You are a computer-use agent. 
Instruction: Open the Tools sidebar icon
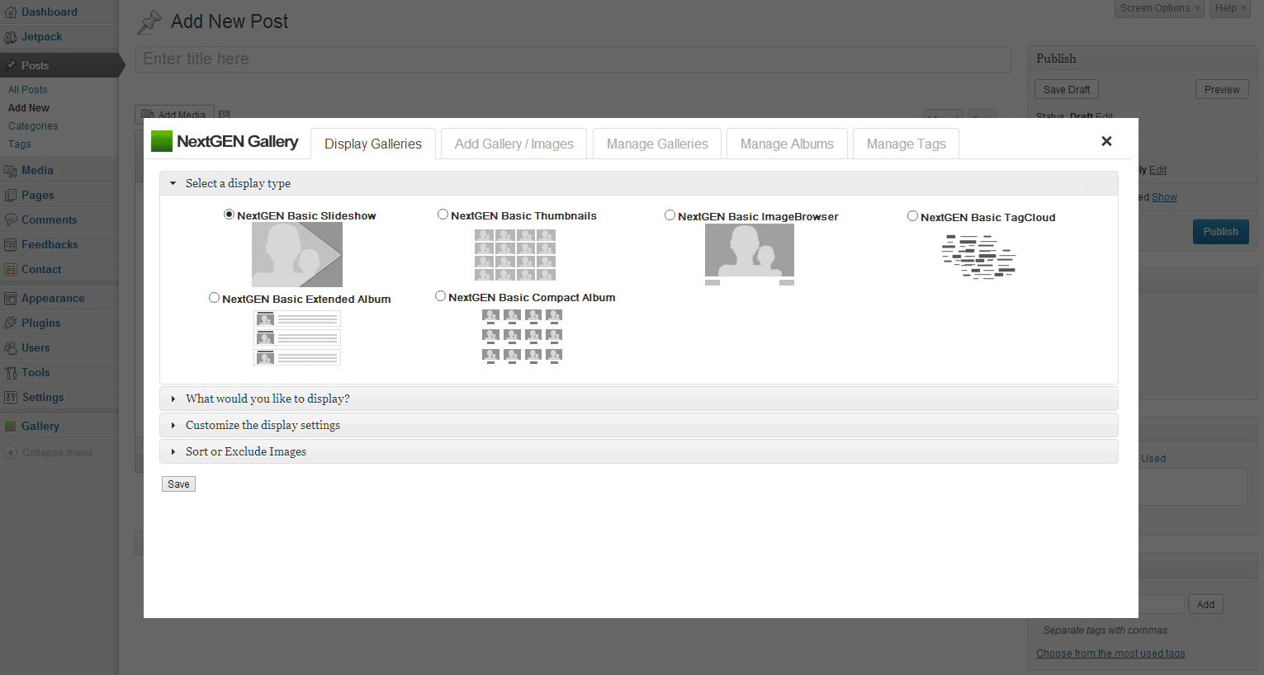(x=11, y=373)
